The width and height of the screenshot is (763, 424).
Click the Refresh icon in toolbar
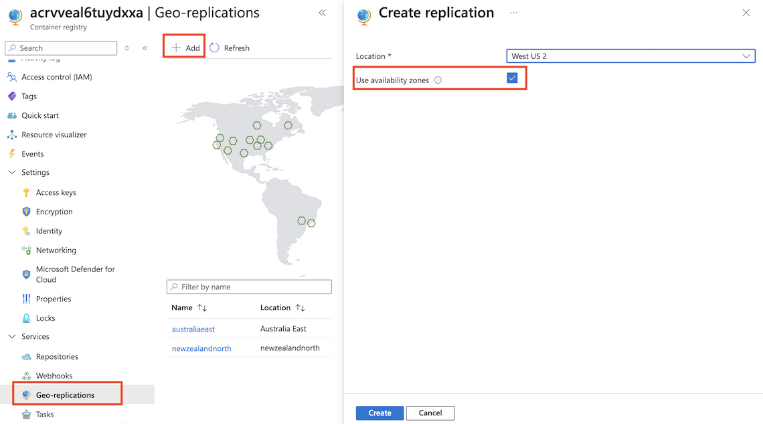click(214, 48)
